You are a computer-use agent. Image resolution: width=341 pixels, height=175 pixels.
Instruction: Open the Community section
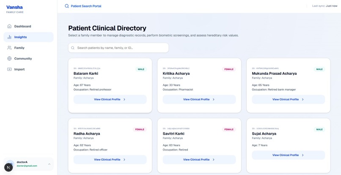pos(28,58)
